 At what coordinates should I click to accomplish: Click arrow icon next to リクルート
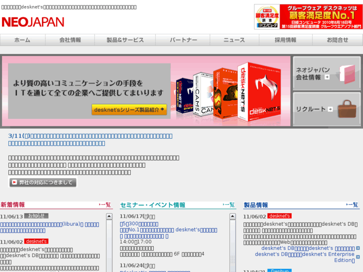331,109
